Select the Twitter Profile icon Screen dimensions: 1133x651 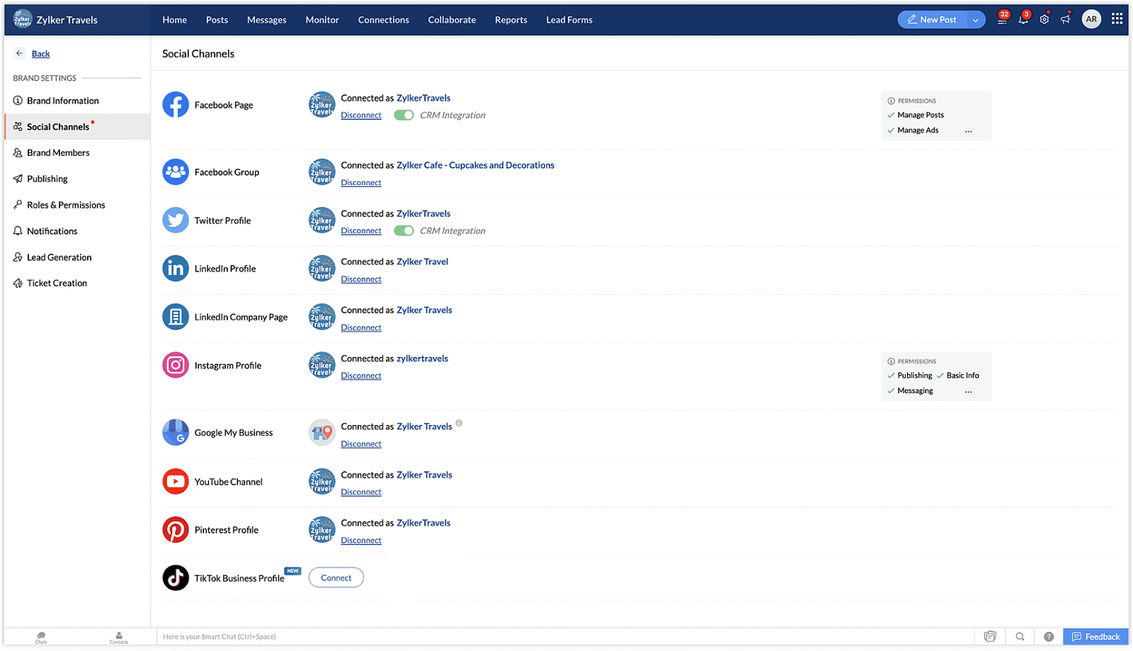click(x=175, y=220)
